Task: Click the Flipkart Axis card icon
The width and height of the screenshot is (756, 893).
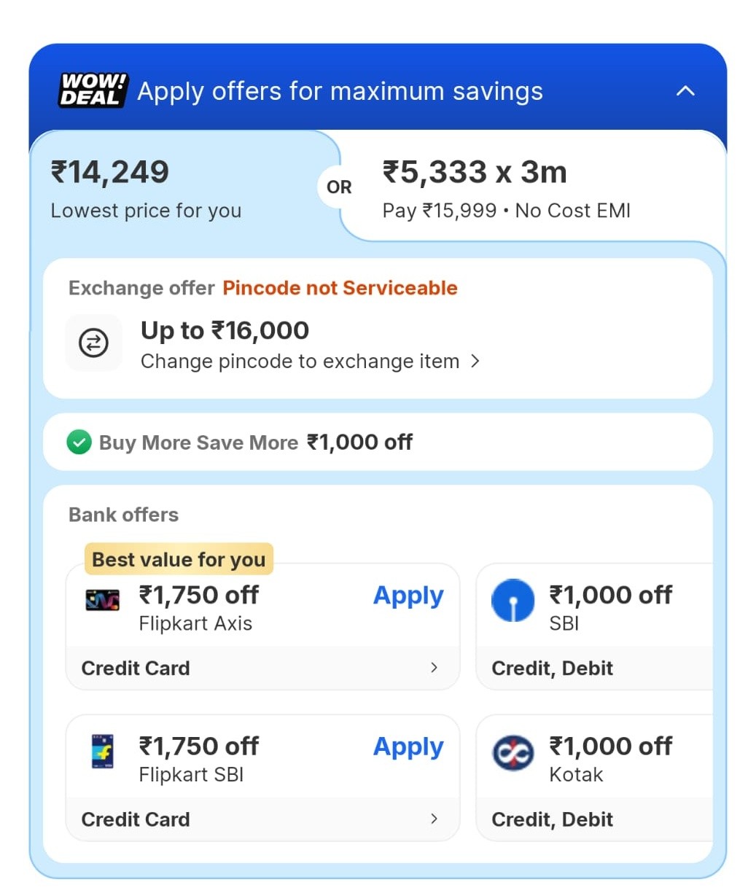Action: pos(102,599)
